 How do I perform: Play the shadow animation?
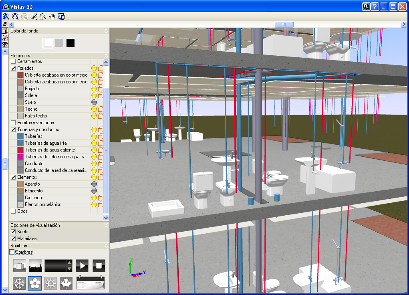(x=82, y=266)
